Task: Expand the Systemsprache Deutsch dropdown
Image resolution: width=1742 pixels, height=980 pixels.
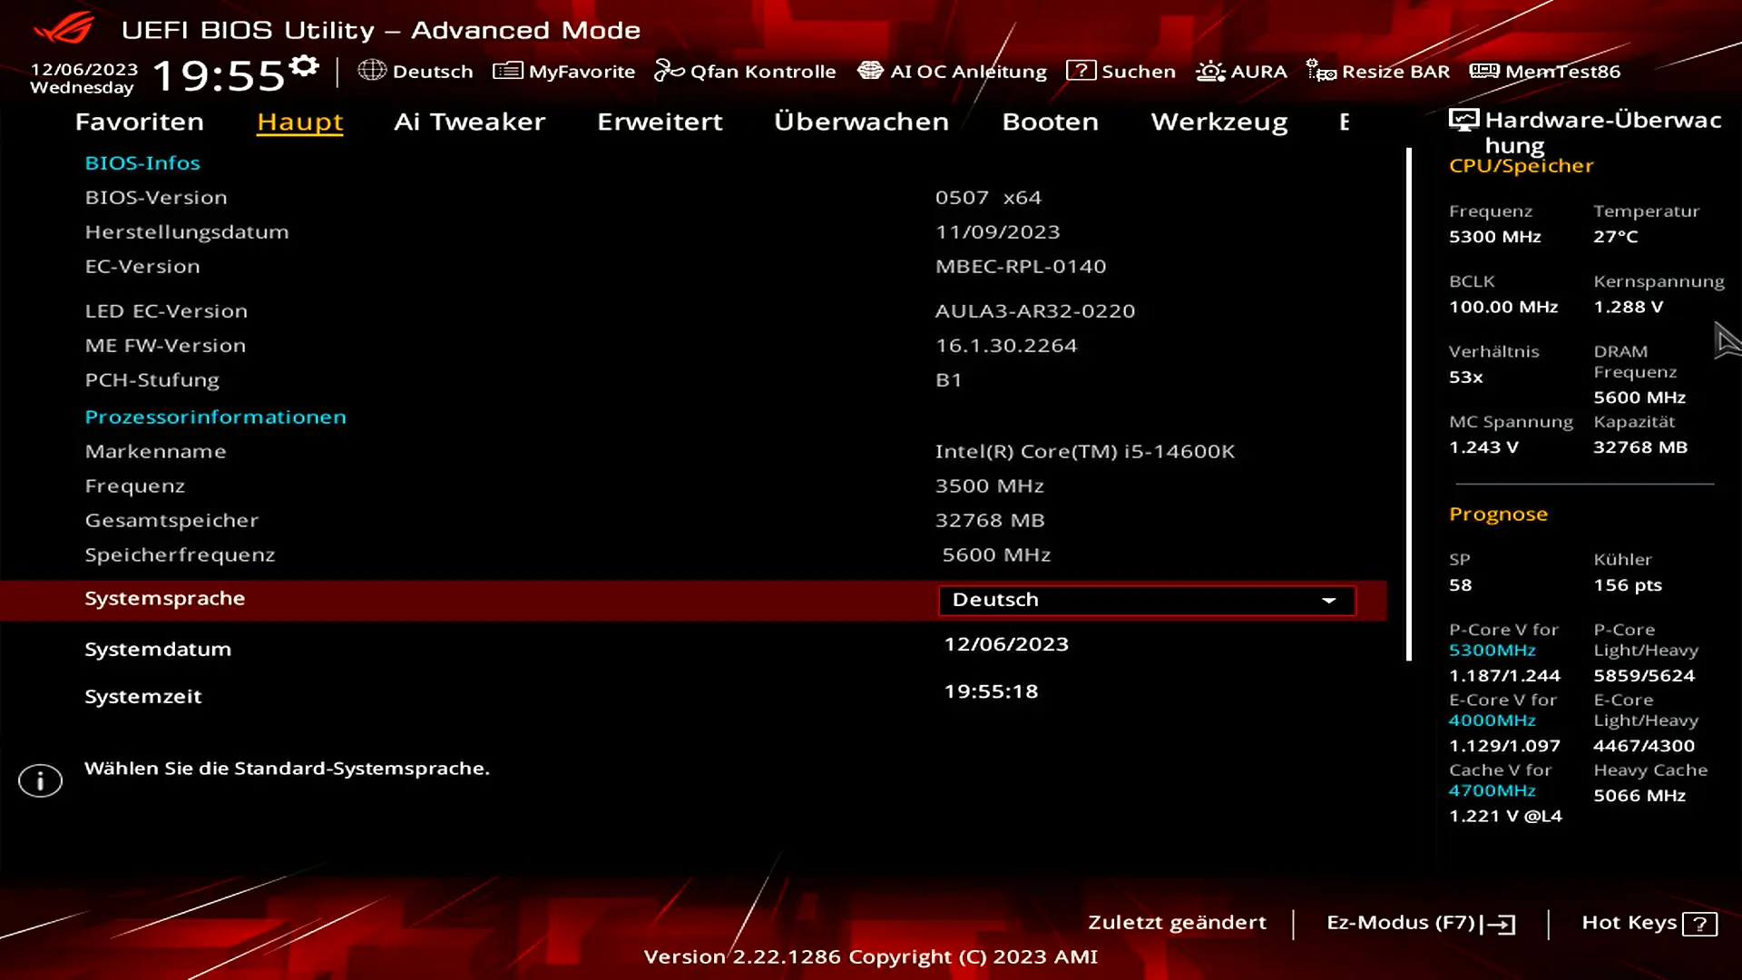Action: pos(1146,600)
